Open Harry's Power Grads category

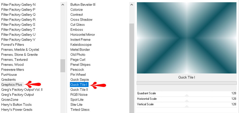17,109
